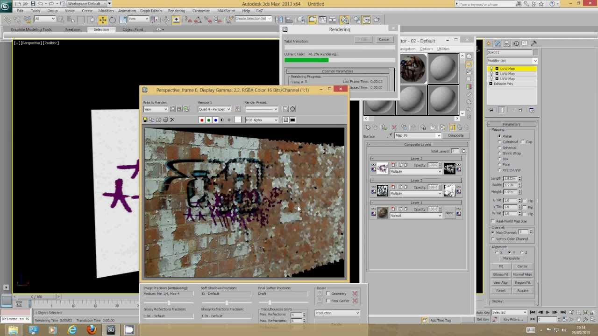The width and height of the screenshot is (598, 336).
Task: Open the Graph Editors menu
Action: coord(151,11)
